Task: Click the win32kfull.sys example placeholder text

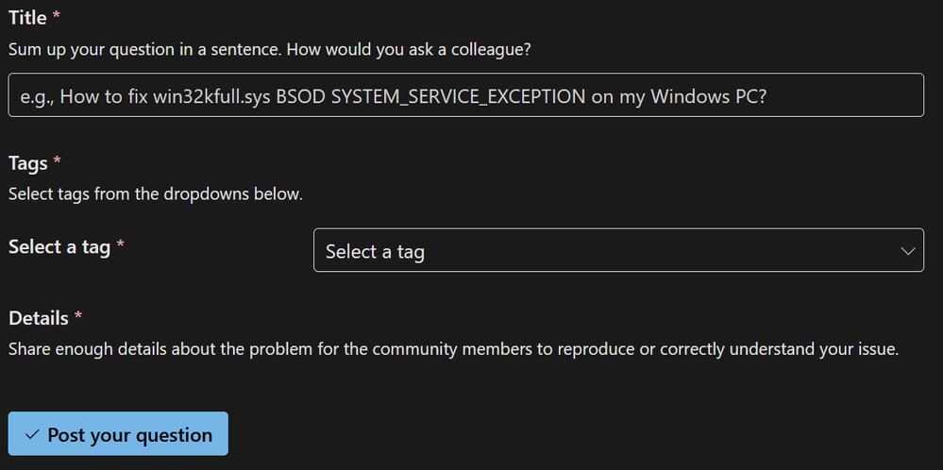Action: tap(392, 96)
